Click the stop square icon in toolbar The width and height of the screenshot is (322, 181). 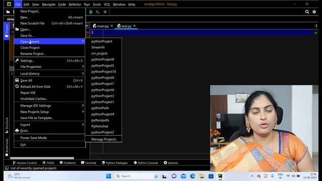click(105, 12)
